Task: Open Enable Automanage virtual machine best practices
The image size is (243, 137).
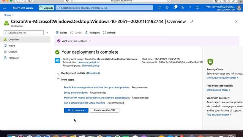Action: pyautogui.click(x=96, y=88)
